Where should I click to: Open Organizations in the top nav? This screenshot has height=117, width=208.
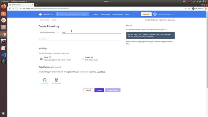(x=118, y=14)
